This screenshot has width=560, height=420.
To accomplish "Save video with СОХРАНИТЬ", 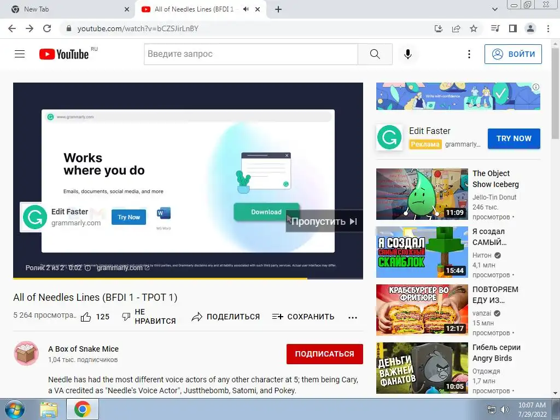I will 303,317.
